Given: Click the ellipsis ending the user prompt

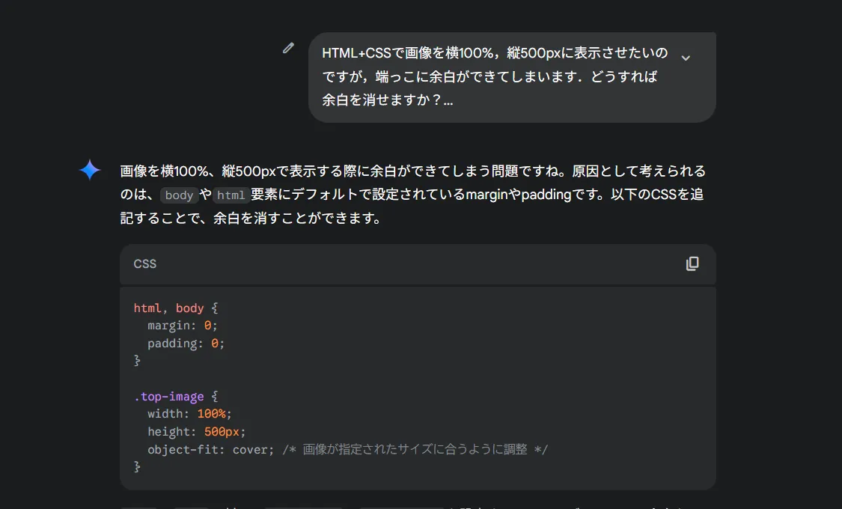Looking at the screenshot, I should point(448,100).
